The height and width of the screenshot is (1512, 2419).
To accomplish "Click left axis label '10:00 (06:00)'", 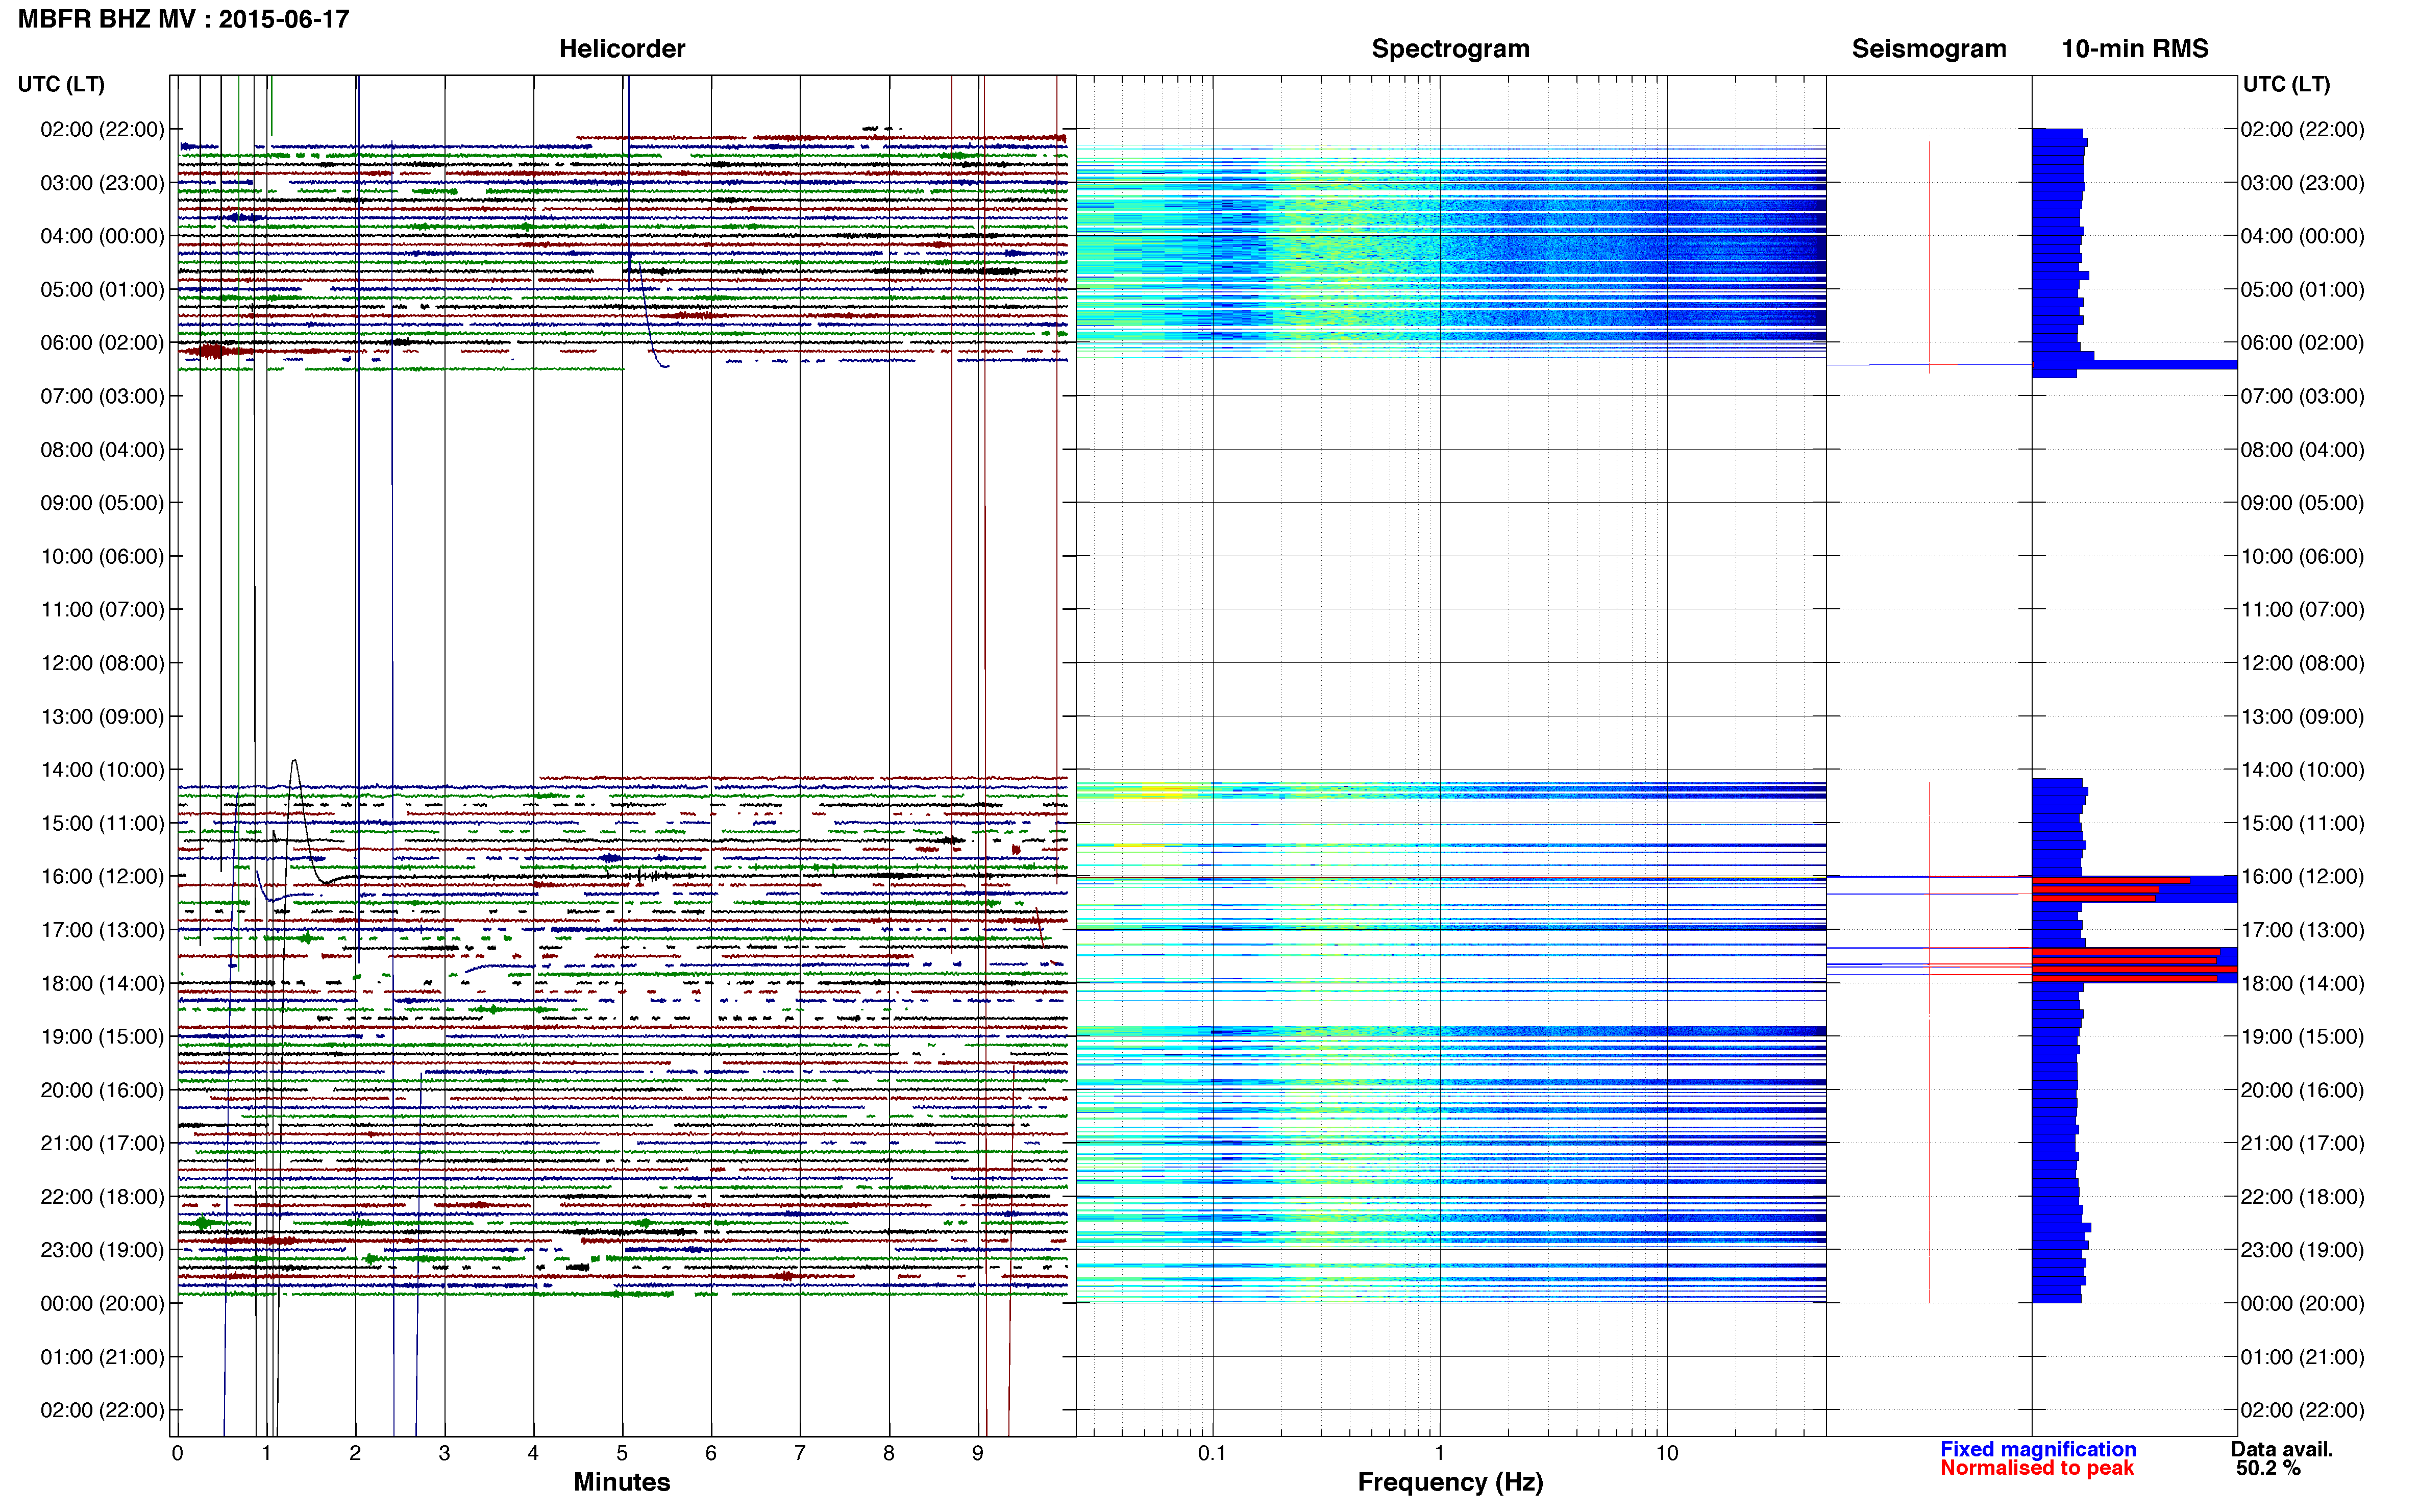I will [102, 556].
